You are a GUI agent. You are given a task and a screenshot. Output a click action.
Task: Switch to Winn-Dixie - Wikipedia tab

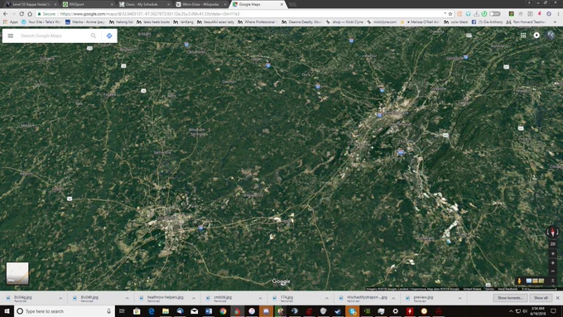tap(200, 4)
